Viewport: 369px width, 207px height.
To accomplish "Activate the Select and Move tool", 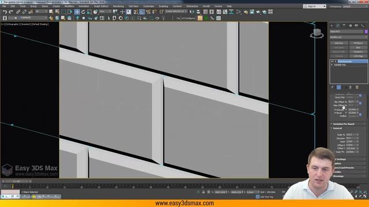I will pyautogui.click(x=77, y=11).
